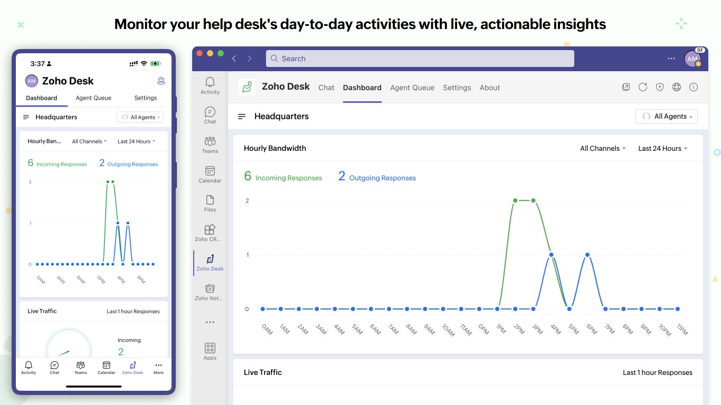Expand mobile All Agents dropdown
Screen dimensions: 721x405
point(140,117)
